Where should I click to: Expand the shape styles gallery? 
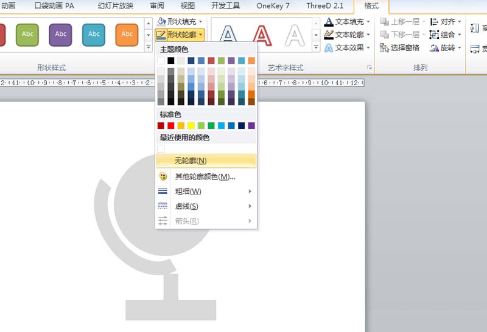click(x=149, y=47)
